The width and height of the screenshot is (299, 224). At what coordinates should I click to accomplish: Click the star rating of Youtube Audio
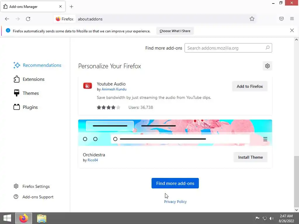(109, 107)
